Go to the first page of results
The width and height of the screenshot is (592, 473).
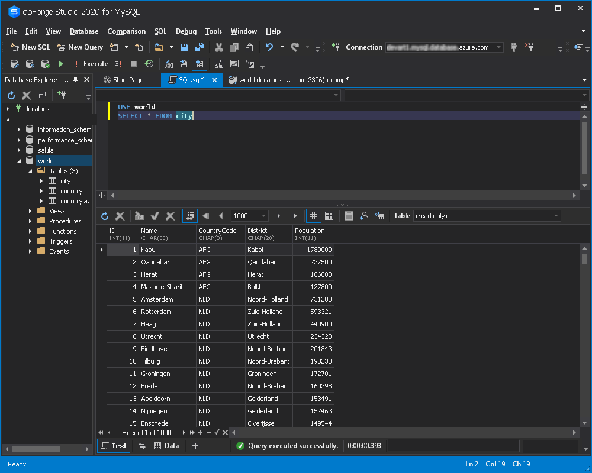(206, 216)
